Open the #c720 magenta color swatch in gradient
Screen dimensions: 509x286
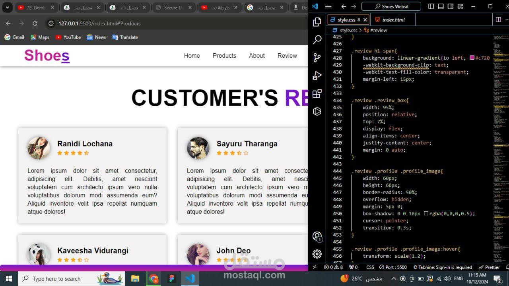[x=472, y=58]
